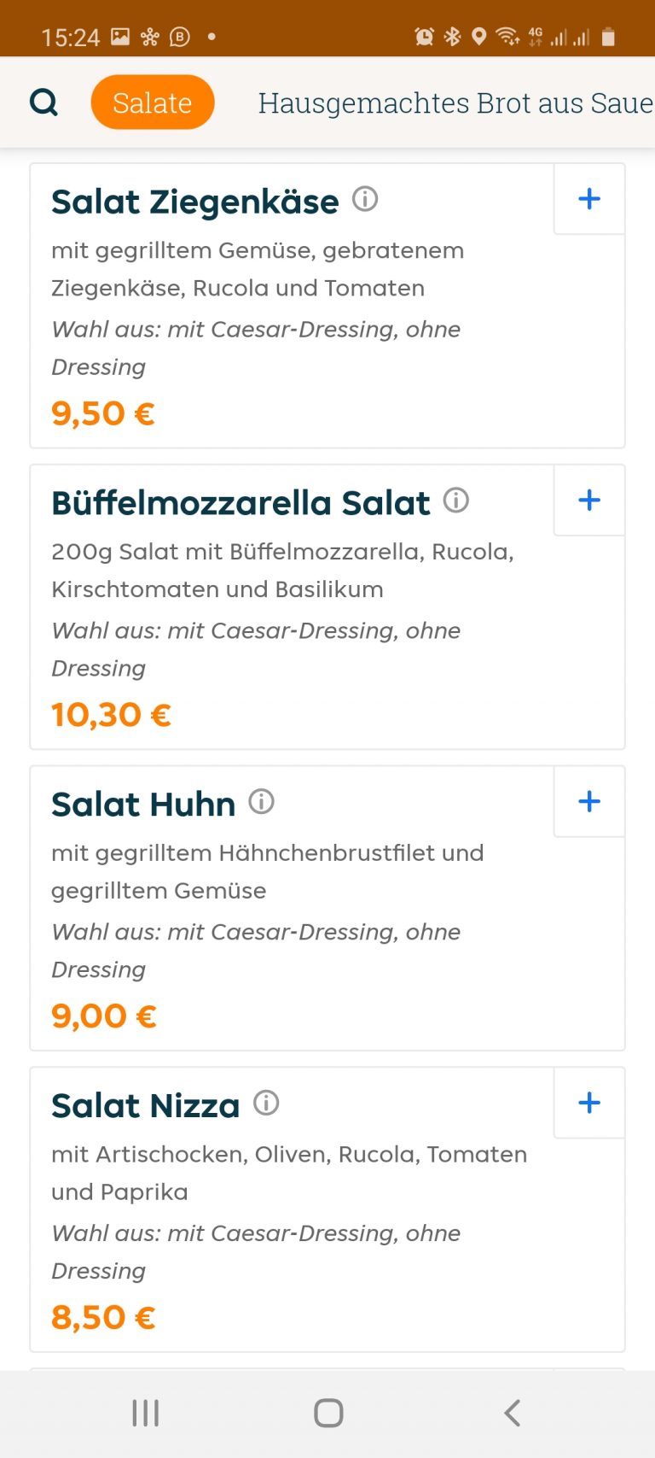Add Salat Ziegenkäse with plus button
655x1458 pixels.
589,199
